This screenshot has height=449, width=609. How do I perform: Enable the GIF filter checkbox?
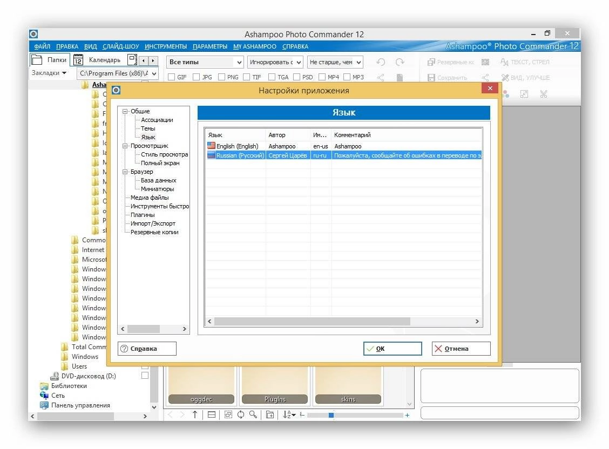click(x=171, y=77)
